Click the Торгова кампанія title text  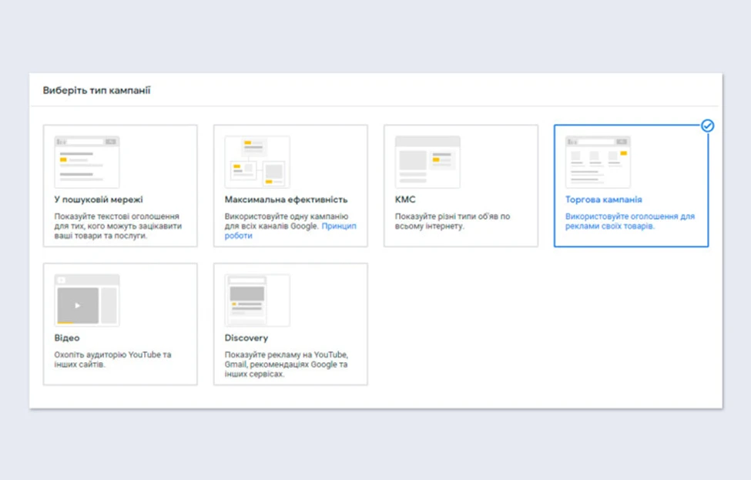click(603, 200)
